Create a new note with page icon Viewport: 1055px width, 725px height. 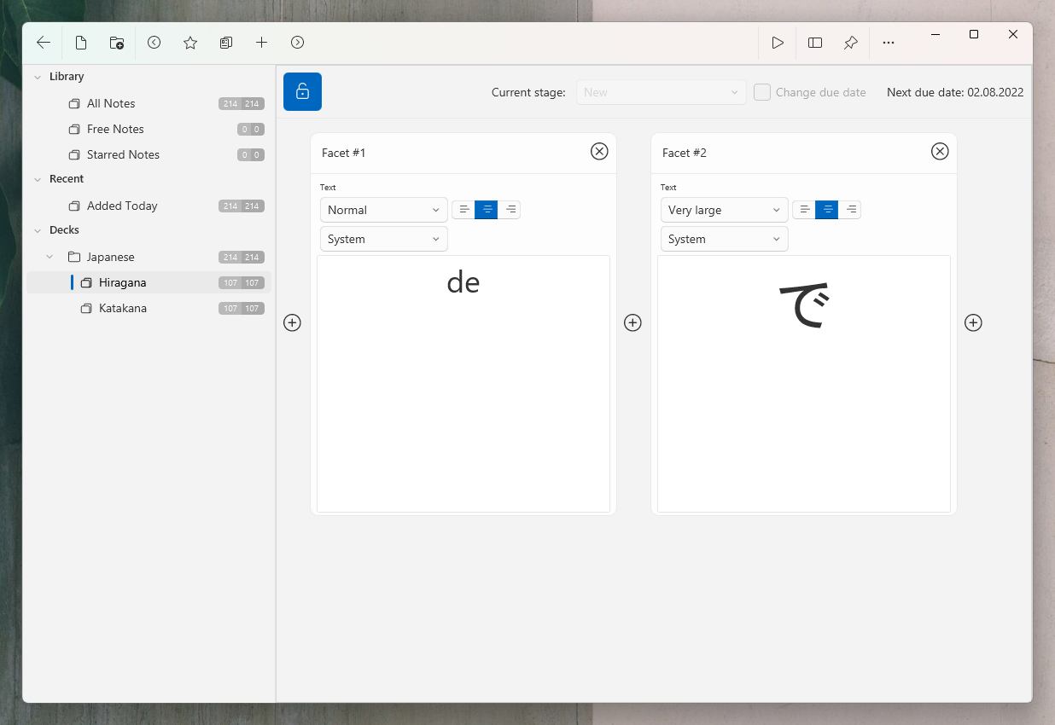point(81,43)
